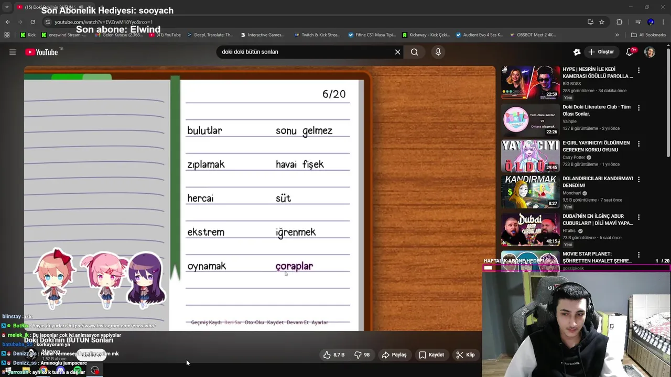
Task: Create a clip with the Klip button
Action: tap(466, 354)
